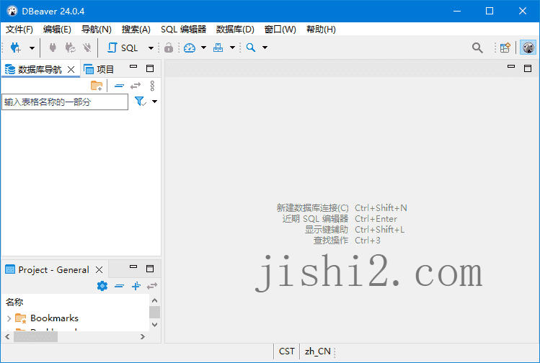Open the SQL 编辑器 menu
Screen dimensions: 540x363
click(x=183, y=30)
